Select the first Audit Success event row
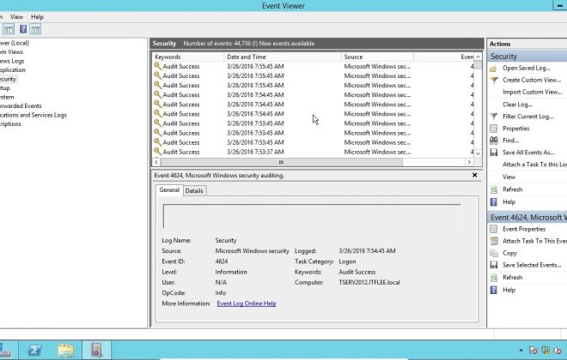The image size is (567, 360). pyautogui.click(x=313, y=66)
